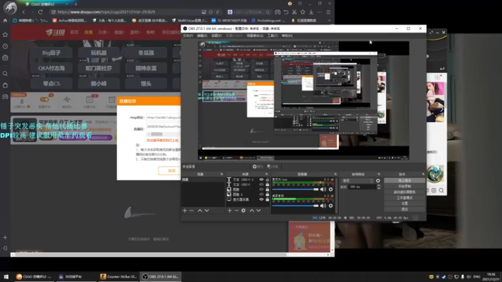Open the 视频 dropdown in the Douyu navigation
This screenshot has width=502, height=282.
119,33
